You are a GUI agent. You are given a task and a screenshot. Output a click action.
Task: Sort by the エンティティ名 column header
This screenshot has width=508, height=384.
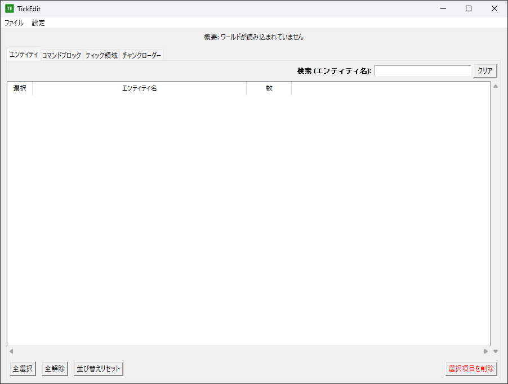click(139, 88)
